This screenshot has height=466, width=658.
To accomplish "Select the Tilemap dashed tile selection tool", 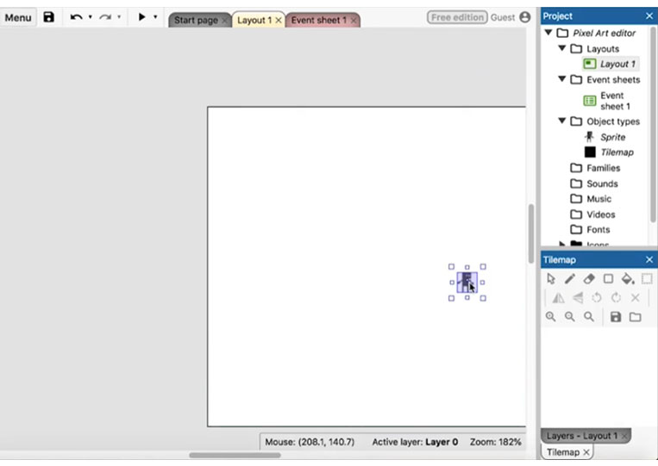I will (x=647, y=279).
